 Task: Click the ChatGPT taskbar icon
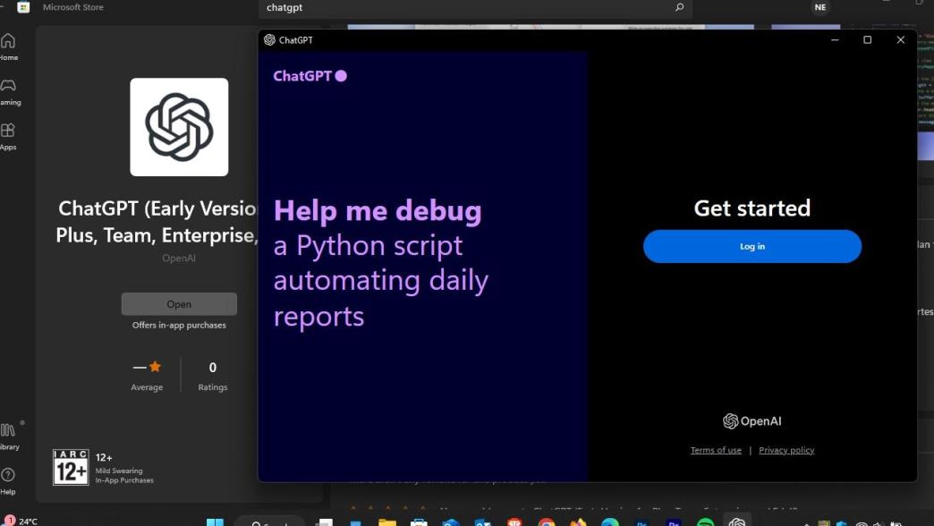pos(737,522)
